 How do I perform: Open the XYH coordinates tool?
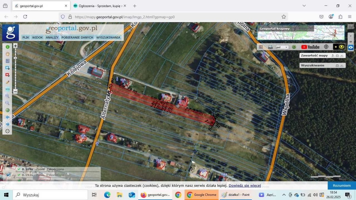[8, 89]
